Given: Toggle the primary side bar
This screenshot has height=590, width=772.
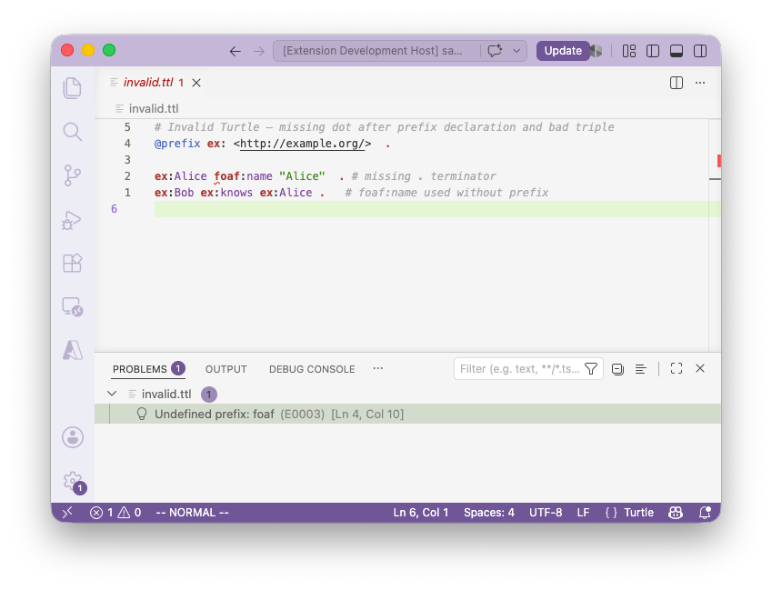Looking at the screenshot, I should [653, 51].
